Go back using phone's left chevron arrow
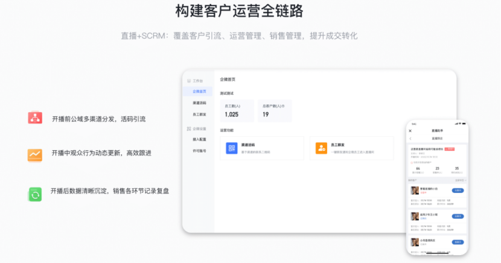Image resolution: width=501 pixels, height=263 pixels. coord(410,139)
